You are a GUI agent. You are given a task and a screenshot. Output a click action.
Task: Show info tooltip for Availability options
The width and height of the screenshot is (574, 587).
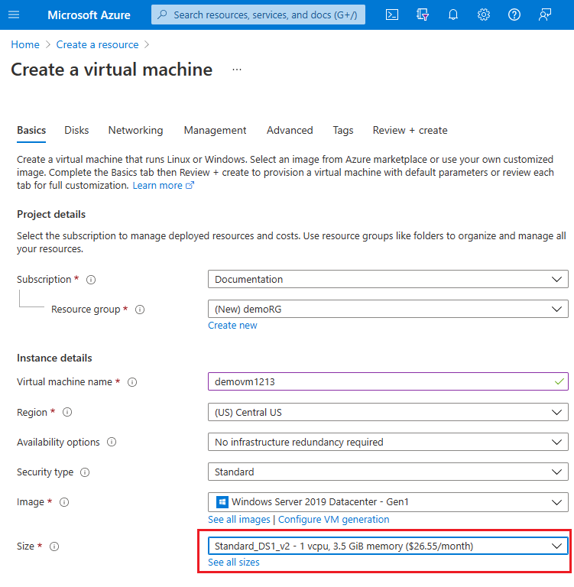click(112, 442)
